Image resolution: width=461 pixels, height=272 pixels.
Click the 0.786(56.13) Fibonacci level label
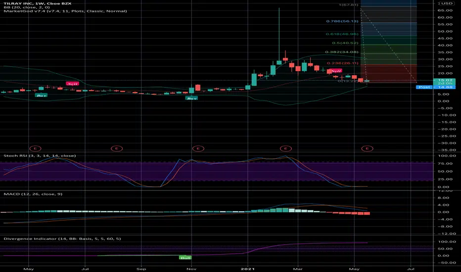coord(342,21)
